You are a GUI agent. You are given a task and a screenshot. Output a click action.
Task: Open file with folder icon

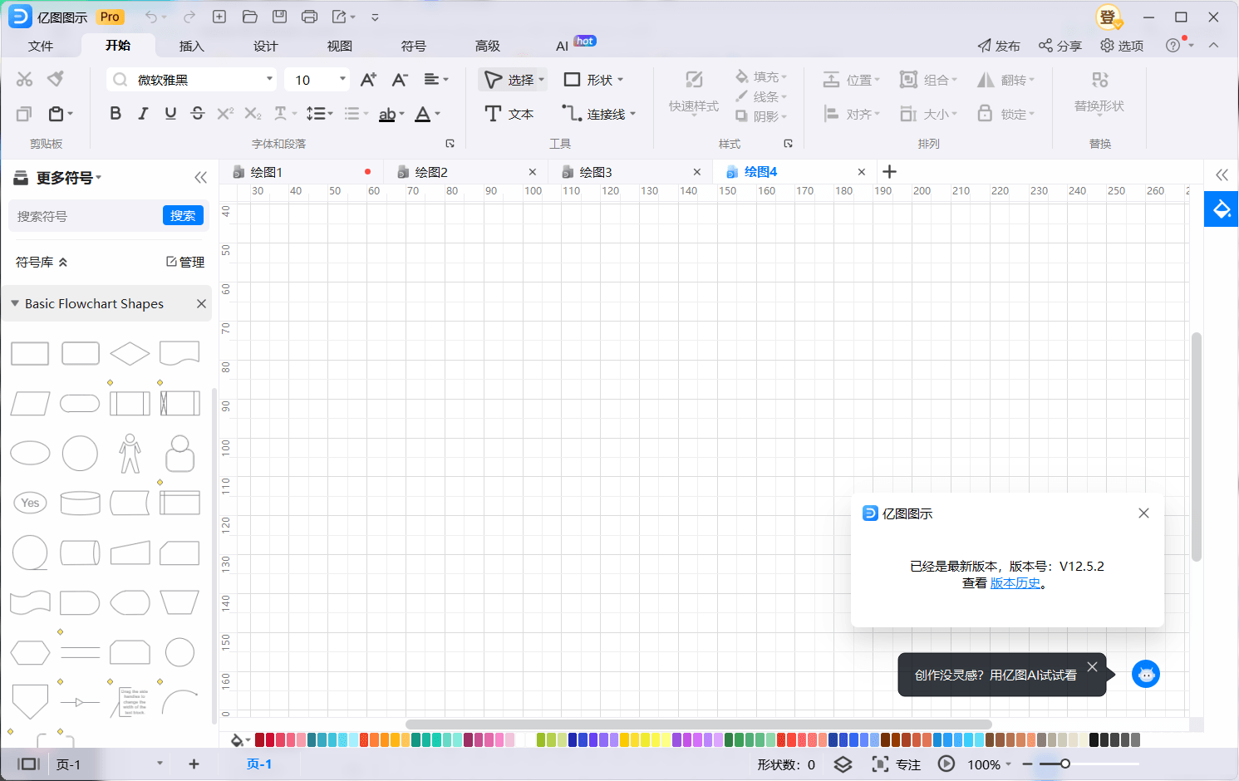pos(249,17)
